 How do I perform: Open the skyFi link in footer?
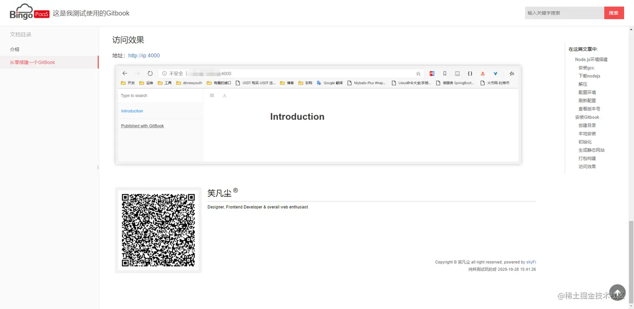531,262
